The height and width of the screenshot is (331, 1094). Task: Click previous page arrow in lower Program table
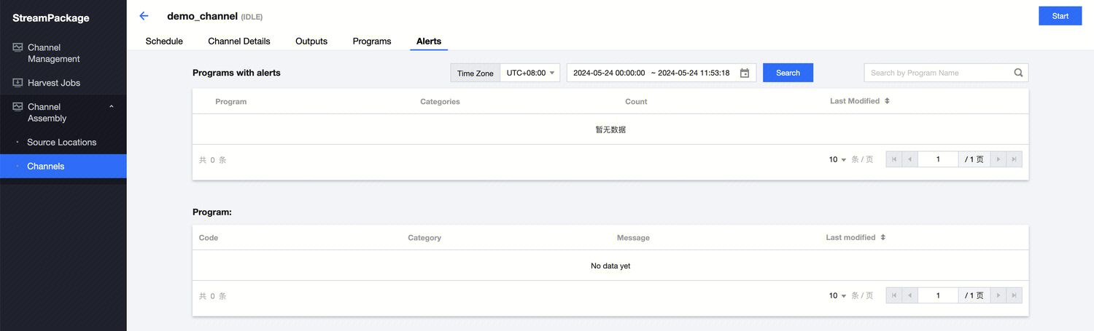tap(909, 295)
